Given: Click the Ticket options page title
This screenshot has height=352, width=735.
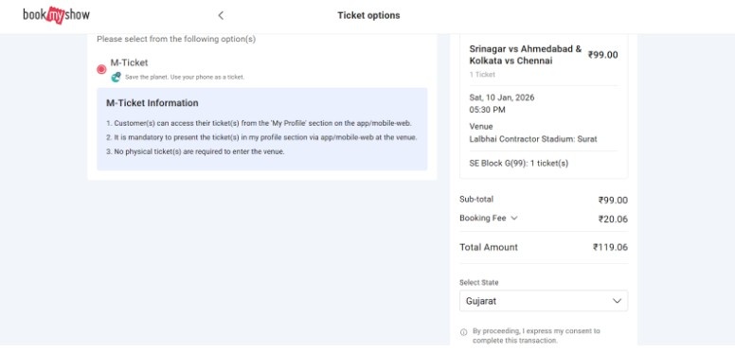Looking at the screenshot, I should [368, 15].
